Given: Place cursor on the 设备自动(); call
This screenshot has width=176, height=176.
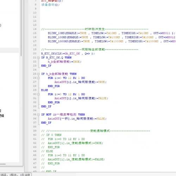Looking at the screenshot, I should pos(50,5).
